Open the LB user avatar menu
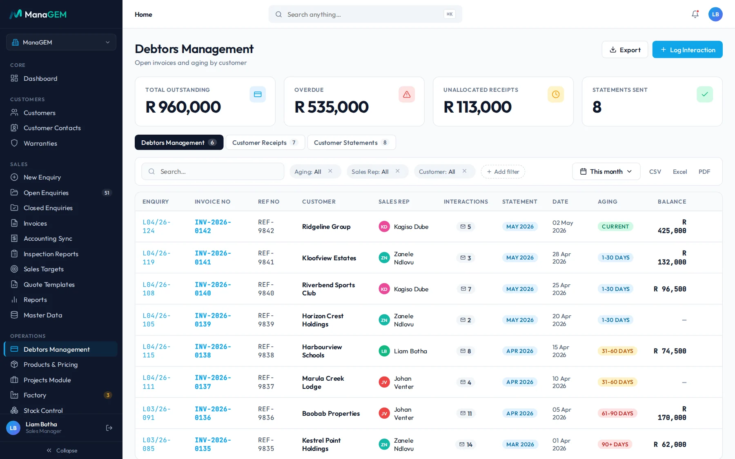 pos(715,14)
